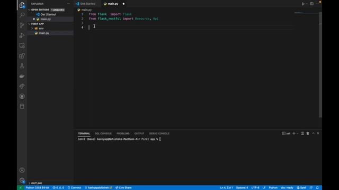Open editor More Actions ellipsis
339x190 pixels.
(x=317, y=4)
